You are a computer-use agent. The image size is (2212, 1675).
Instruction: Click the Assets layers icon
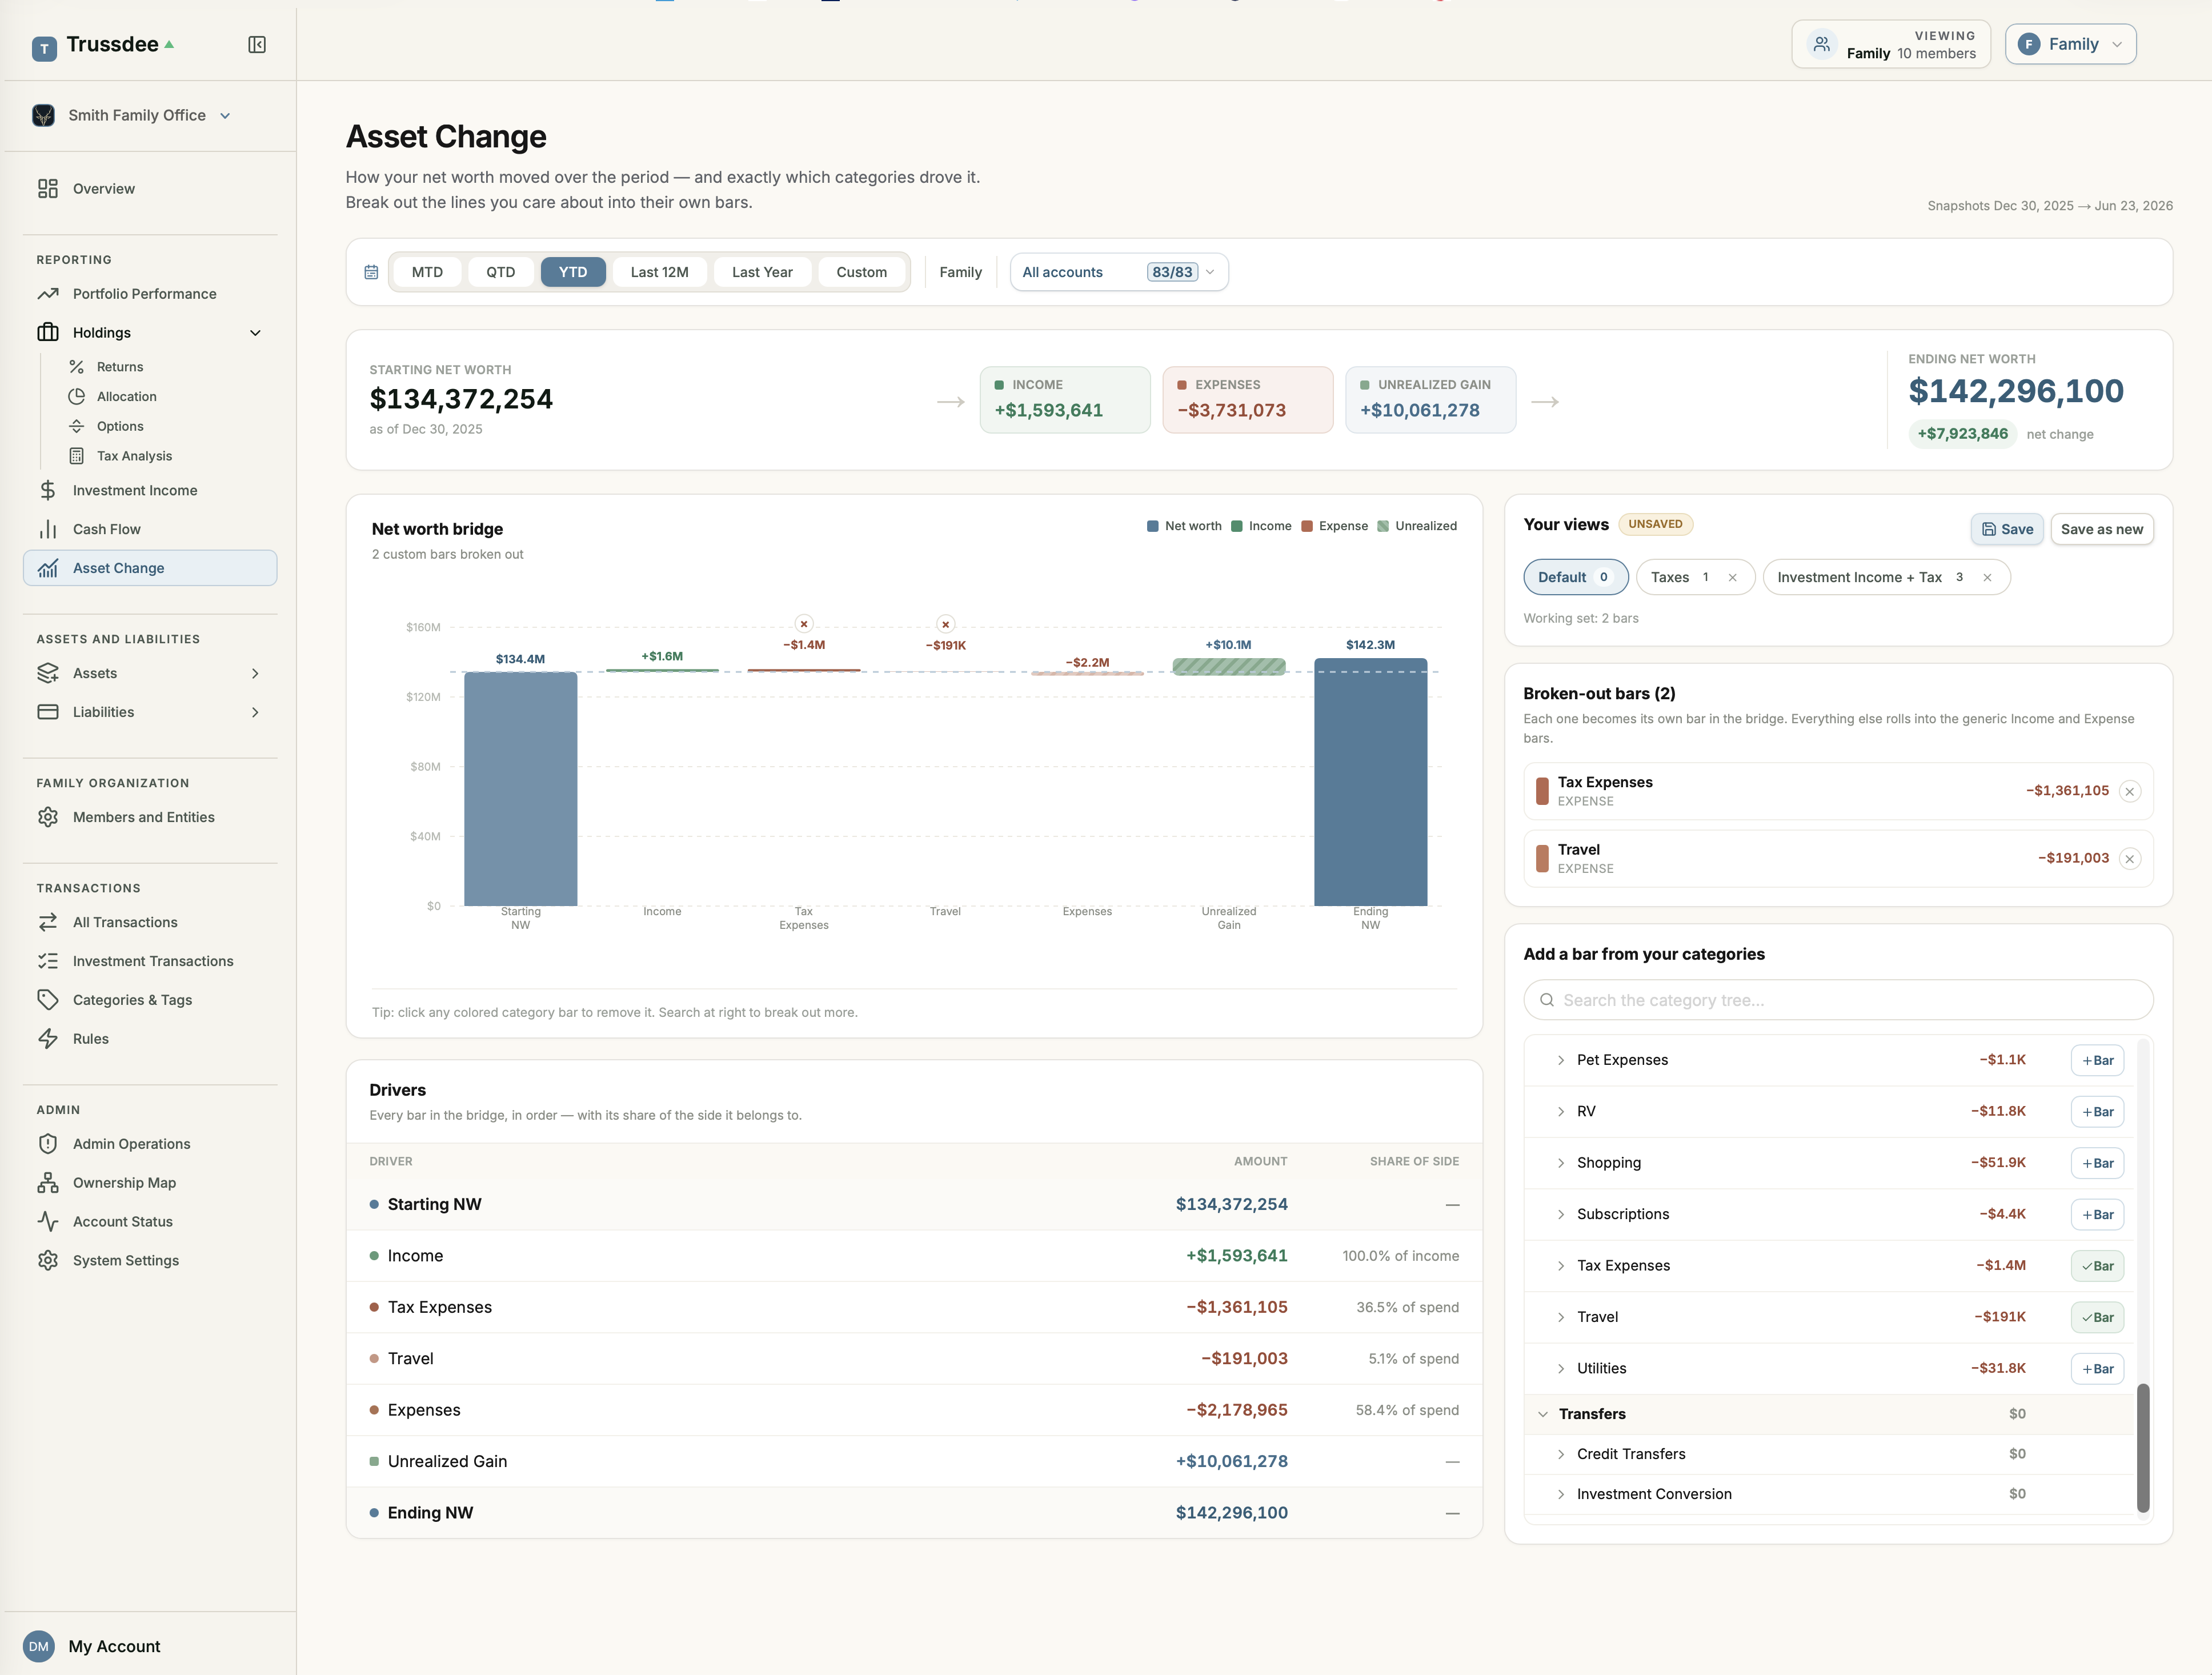(48, 674)
